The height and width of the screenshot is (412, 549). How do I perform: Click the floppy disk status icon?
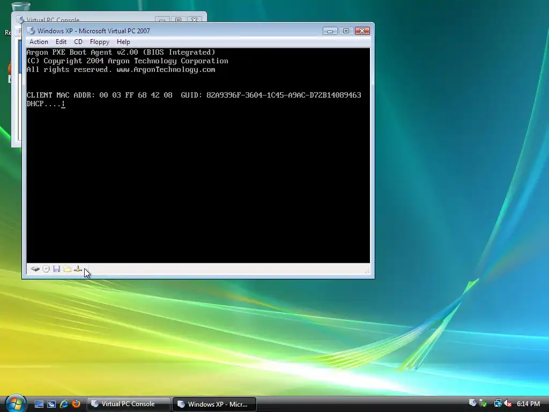pyautogui.click(x=56, y=269)
